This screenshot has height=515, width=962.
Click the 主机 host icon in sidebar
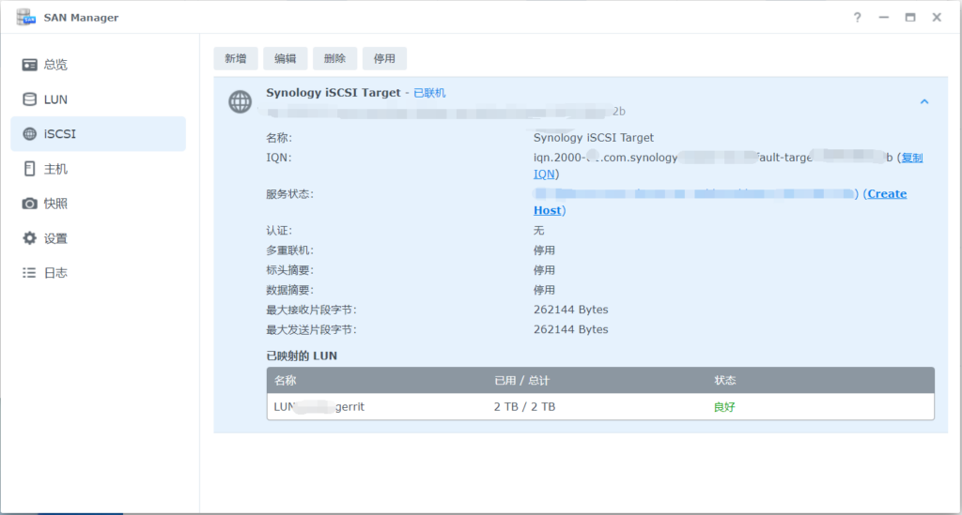click(x=29, y=169)
